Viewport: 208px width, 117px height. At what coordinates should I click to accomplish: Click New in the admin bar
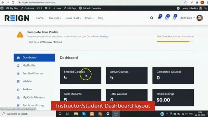pyautogui.click(x=57, y=8)
